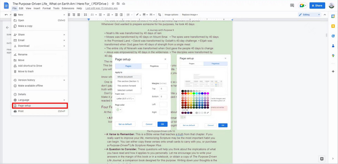Click the Bottom margin input field
The width and height of the screenshot is (338, 164).
[163, 96]
